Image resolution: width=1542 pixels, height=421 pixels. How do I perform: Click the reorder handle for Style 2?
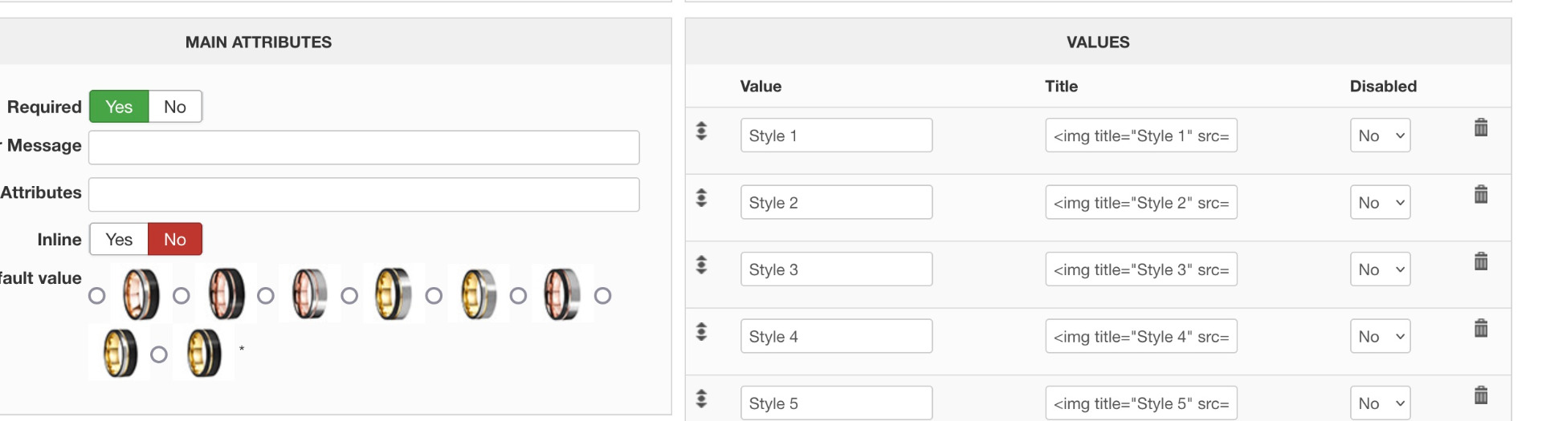[x=701, y=198]
